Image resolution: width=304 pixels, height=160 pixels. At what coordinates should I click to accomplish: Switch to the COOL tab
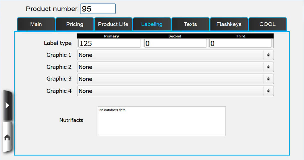(268, 24)
